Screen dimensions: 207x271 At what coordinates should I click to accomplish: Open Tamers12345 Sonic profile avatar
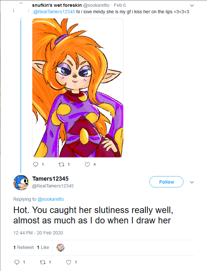tap(21, 182)
